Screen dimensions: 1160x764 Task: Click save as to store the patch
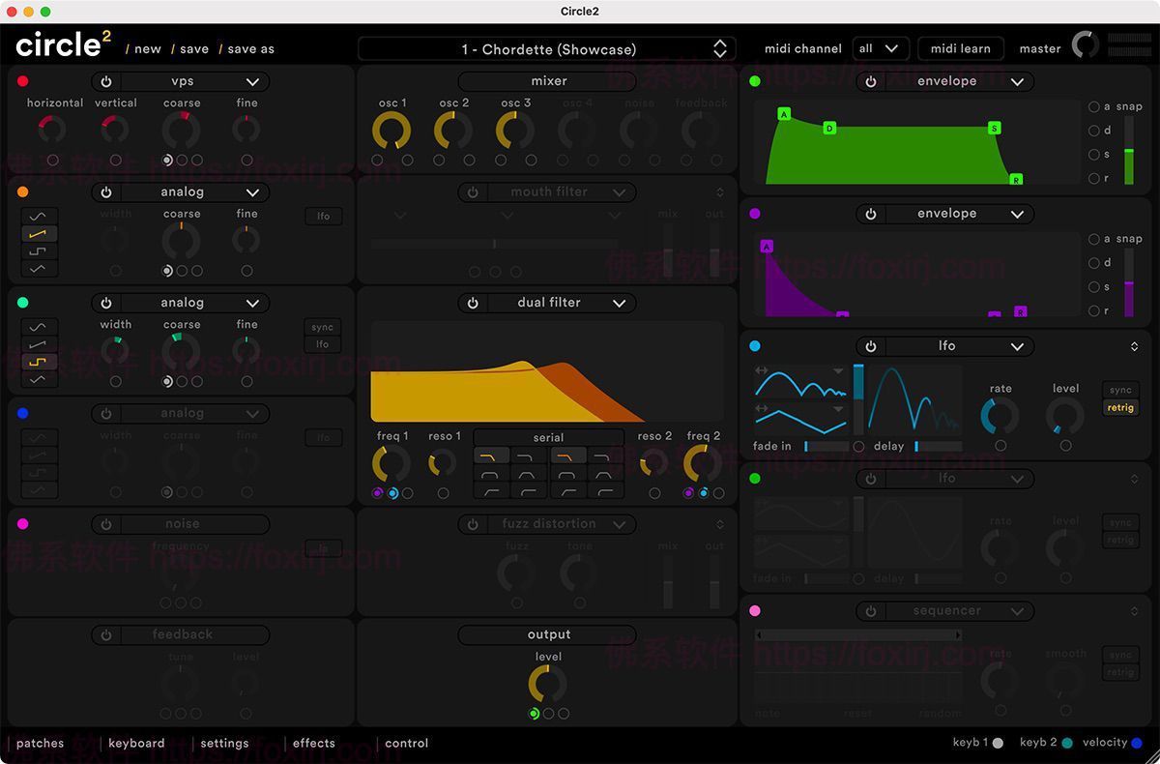coord(251,47)
